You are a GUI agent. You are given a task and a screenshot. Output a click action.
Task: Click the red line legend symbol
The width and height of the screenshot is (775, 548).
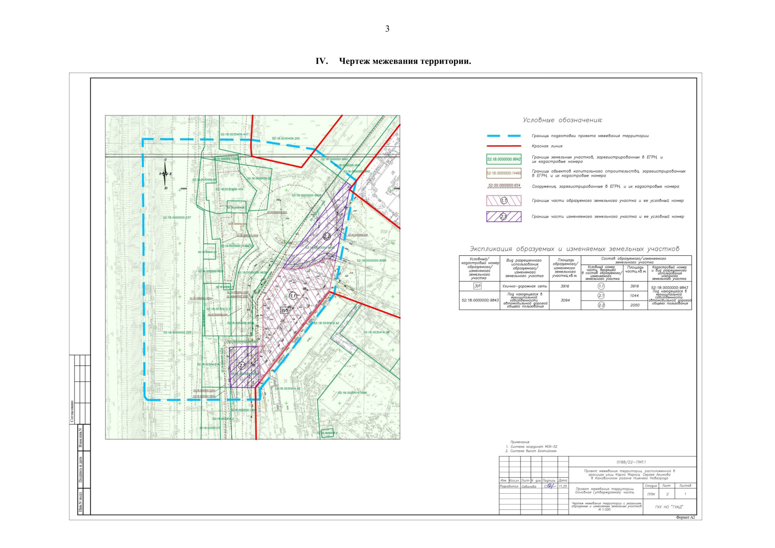504,146
